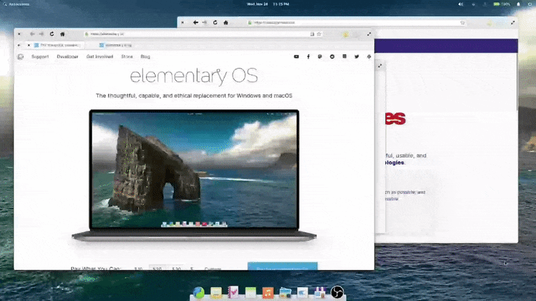Open the date and time indicator
The image size is (536, 301).
pyautogui.click(x=267, y=4)
